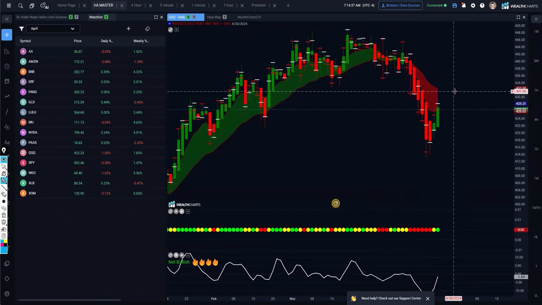Open the 5 minute tab options menu
Screen dimensions: 542x305
(x=177, y=5)
